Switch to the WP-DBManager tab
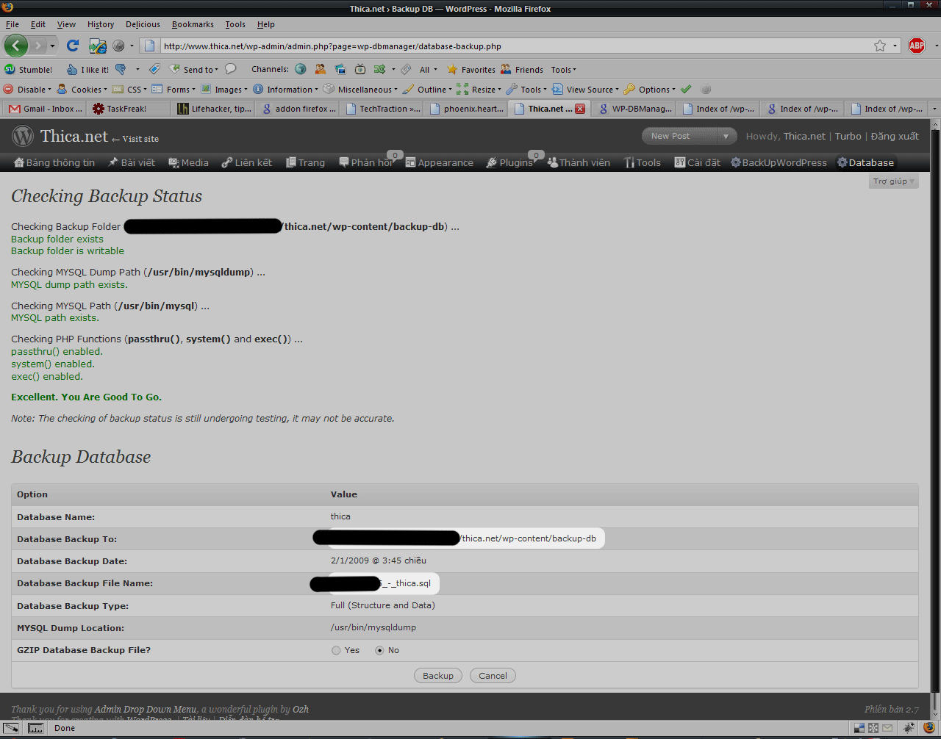 pyautogui.click(x=635, y=109)
